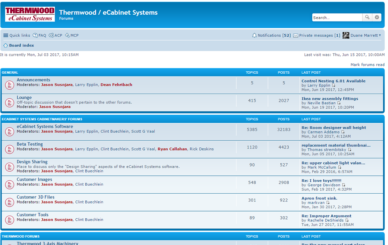Open the ACP admin control panel
Image resolution: width=388 pixels, height=245 pixels.
tap(55, 35)
